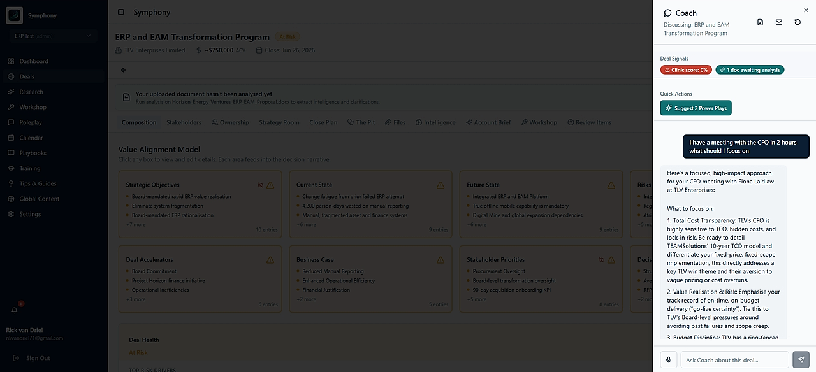Send the message with the paper-plane button

pyautogui.click(x=801, y=359)
